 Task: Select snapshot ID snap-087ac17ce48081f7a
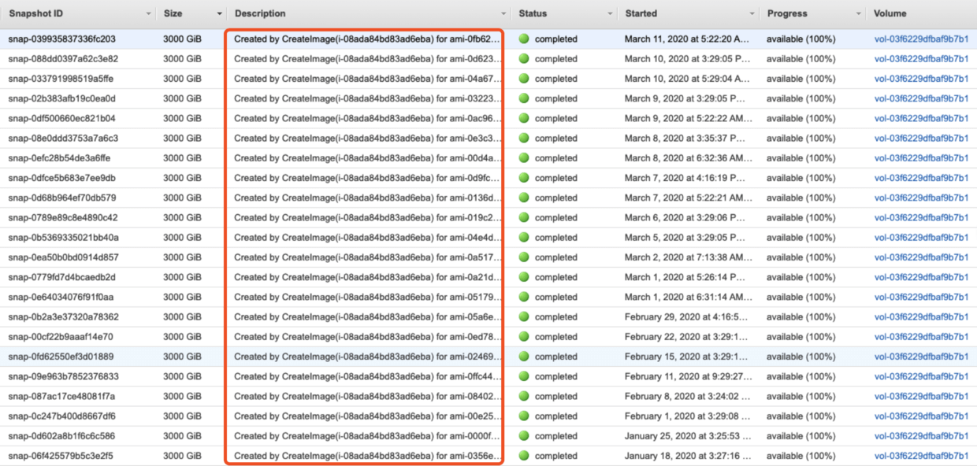(x=61, y=397)
